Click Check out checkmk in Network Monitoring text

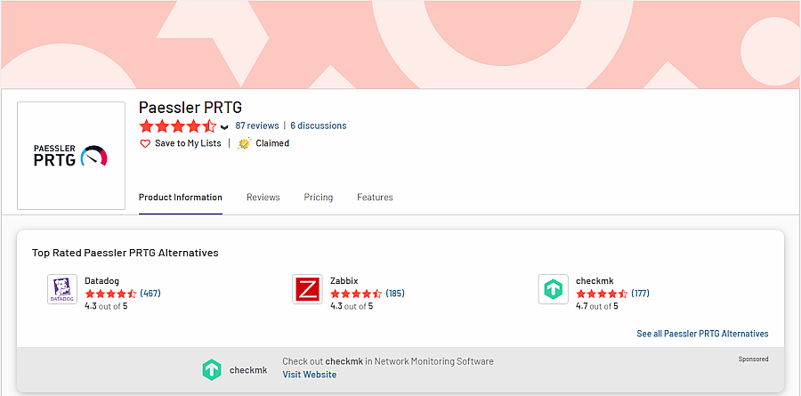pyautogui.click(x=388, y=361)
